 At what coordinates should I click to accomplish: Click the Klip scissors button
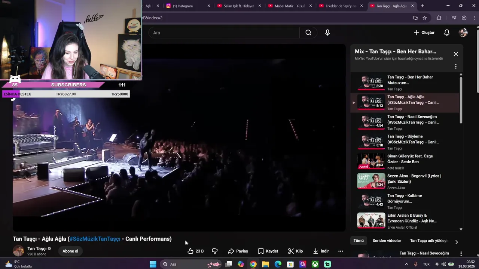(295, 251)
